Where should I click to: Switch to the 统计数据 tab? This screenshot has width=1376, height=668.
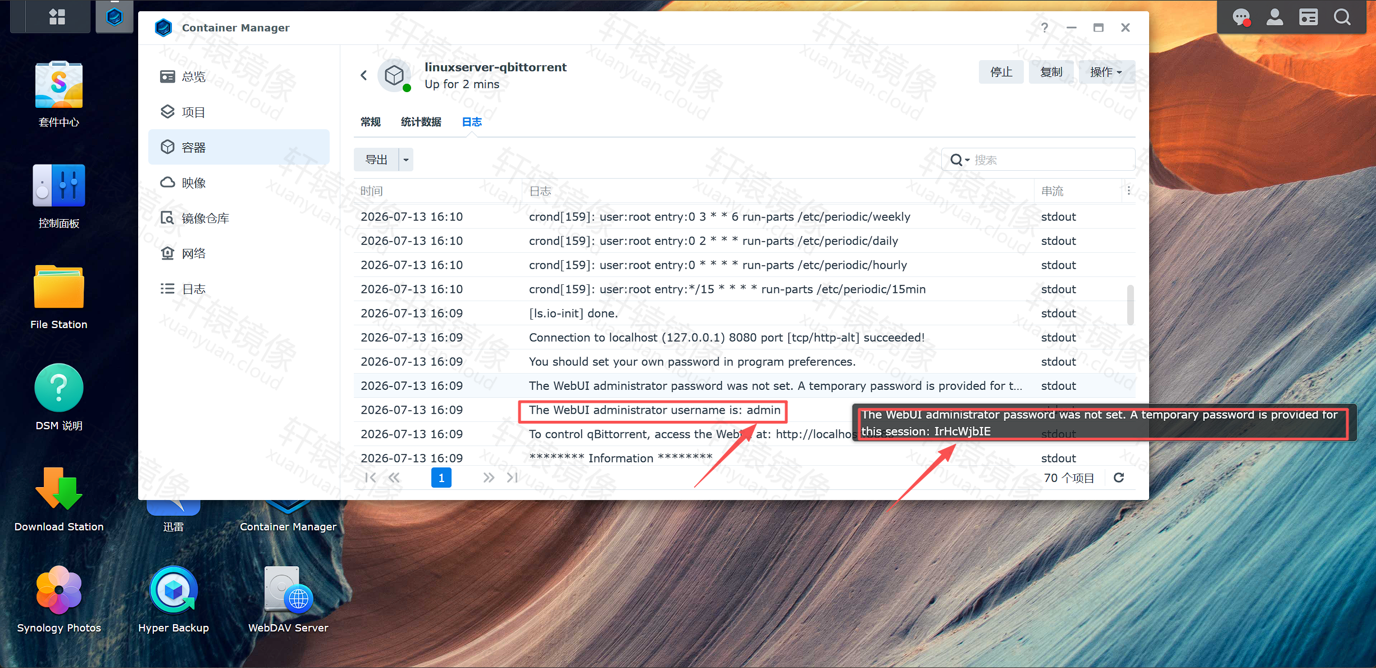(421, 122)
